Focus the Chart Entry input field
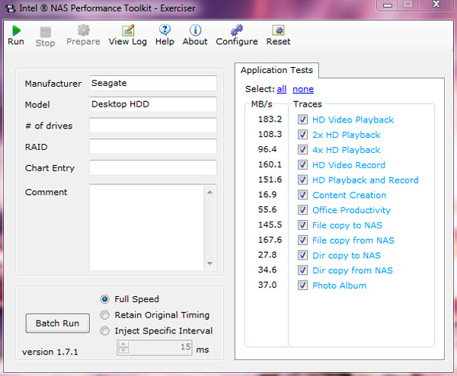 click(x=153, y=167)
